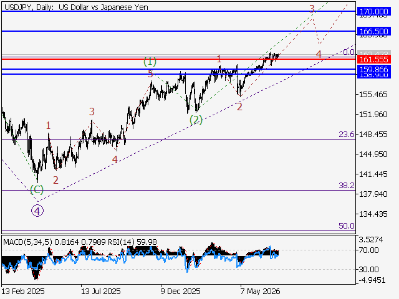The image size is (399, 299).
Task: Click the USDJPY, Daily chart title
Action: click(x=76, y=7)
